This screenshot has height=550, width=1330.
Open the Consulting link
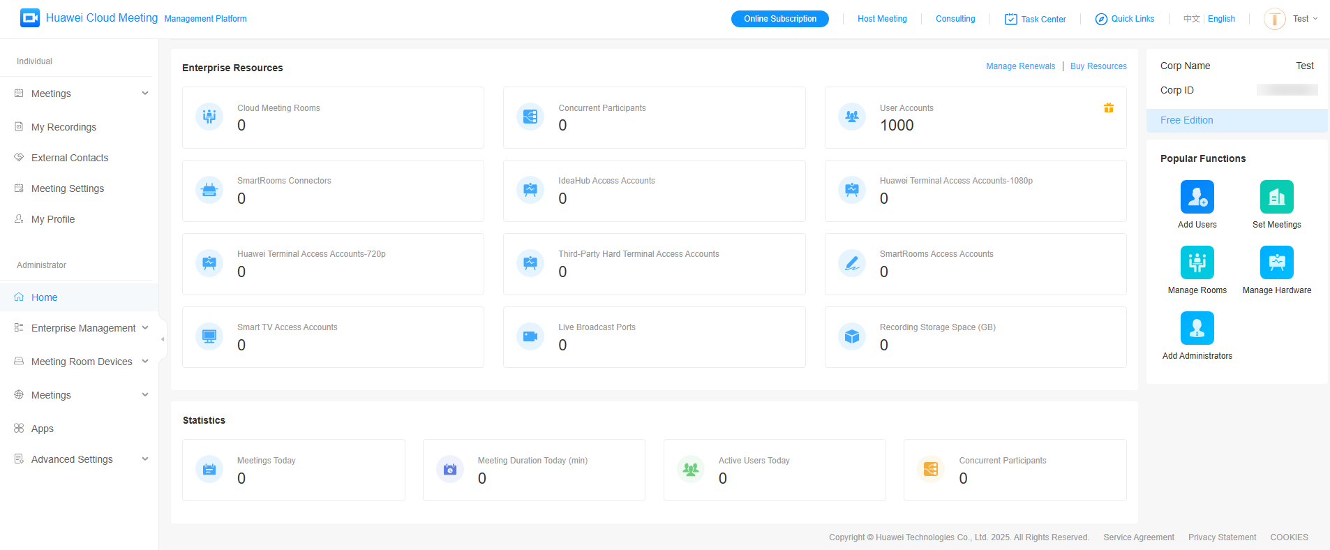(955, 19)
